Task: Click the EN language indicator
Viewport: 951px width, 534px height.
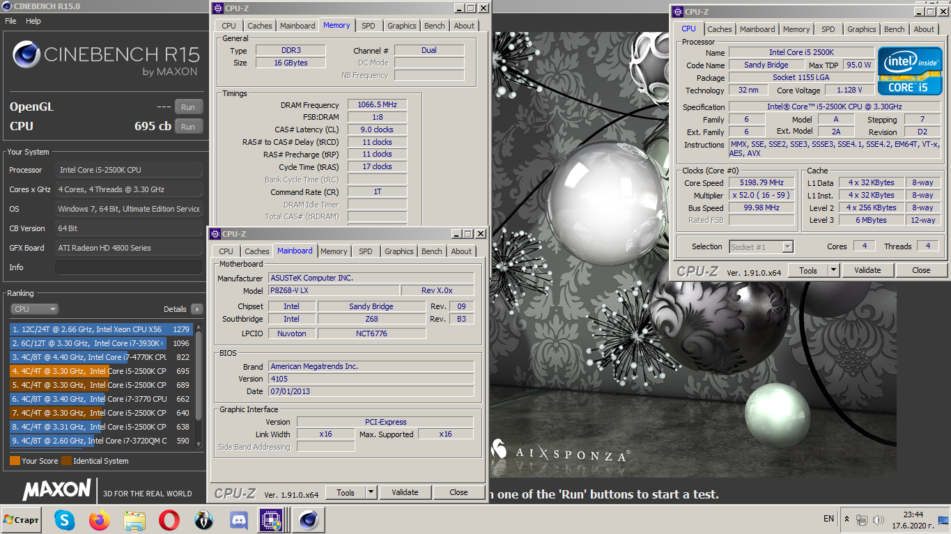Action: point(828,519)
